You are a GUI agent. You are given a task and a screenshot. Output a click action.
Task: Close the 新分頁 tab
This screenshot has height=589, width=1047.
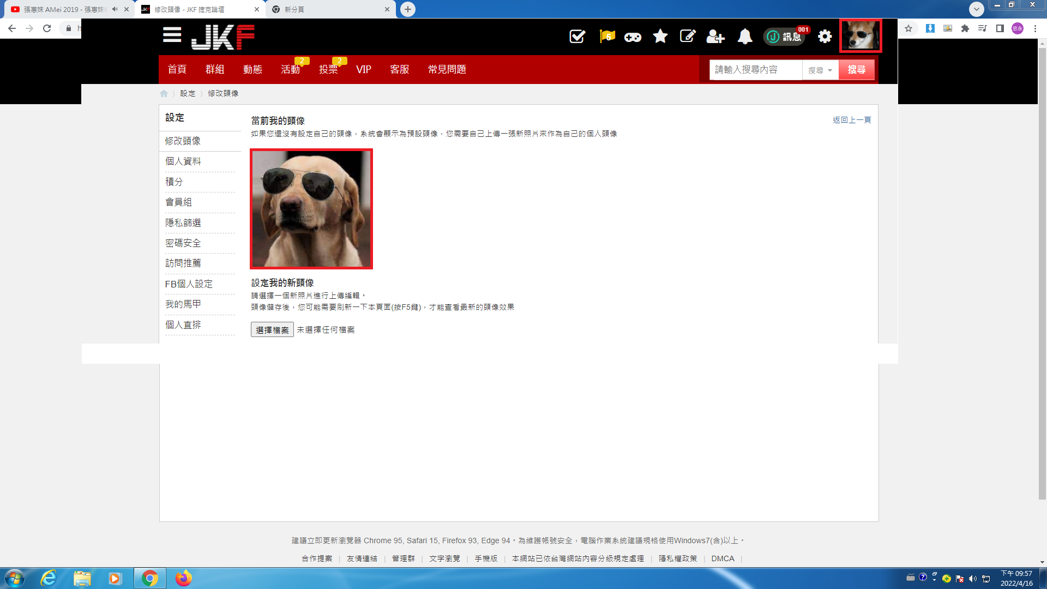pos(387,9)
